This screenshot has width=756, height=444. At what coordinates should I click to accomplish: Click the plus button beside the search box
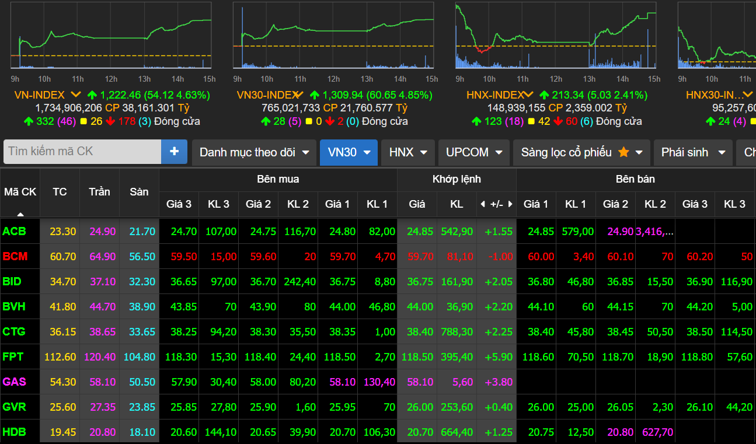(174, 152)
